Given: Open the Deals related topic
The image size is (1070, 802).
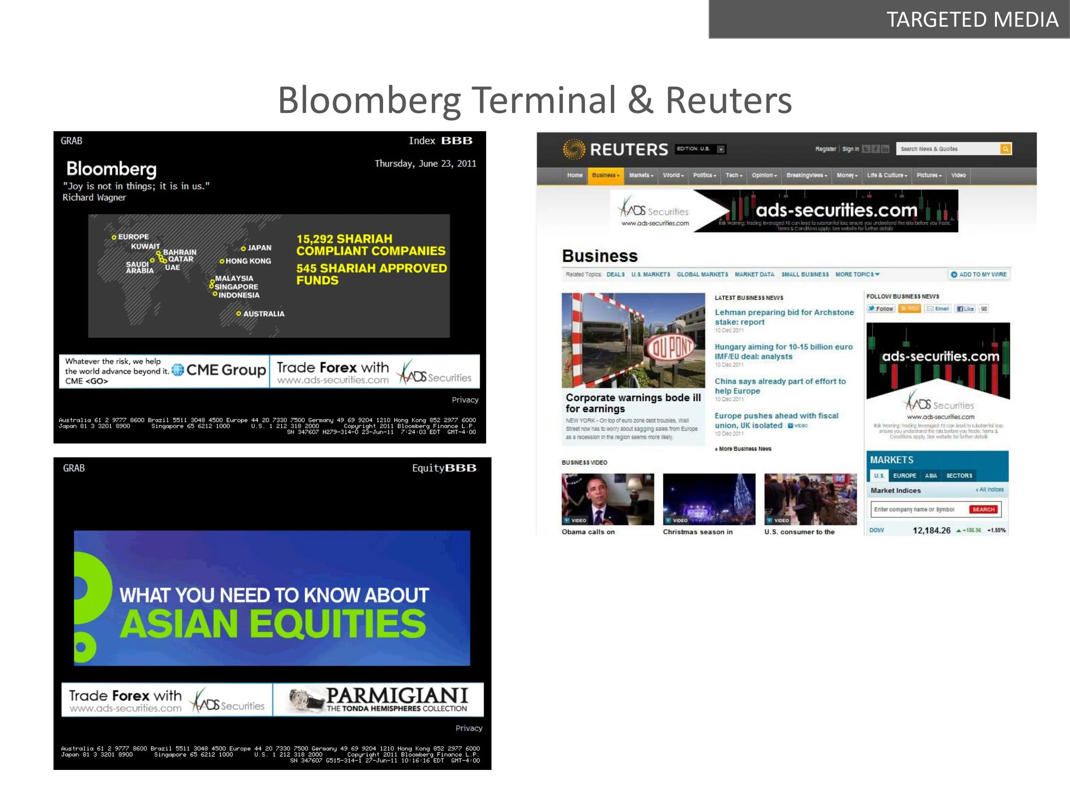Looking at the screenshot, I should click(x=615, y=275).
